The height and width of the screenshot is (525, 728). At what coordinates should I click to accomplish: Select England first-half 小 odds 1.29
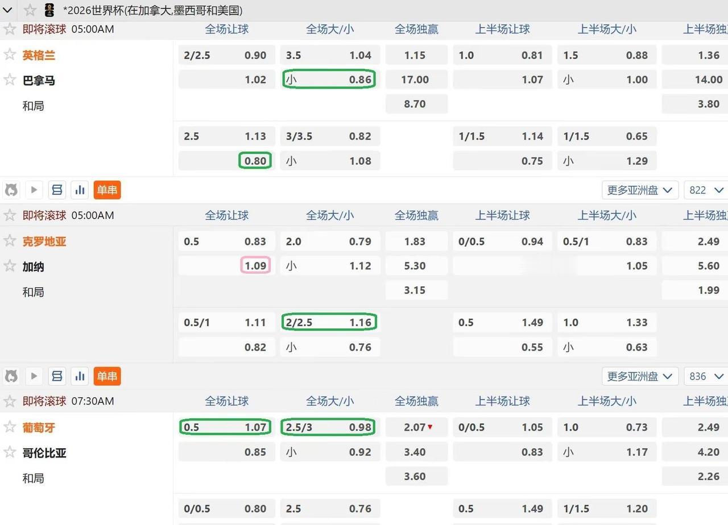[x=607, y=161]
